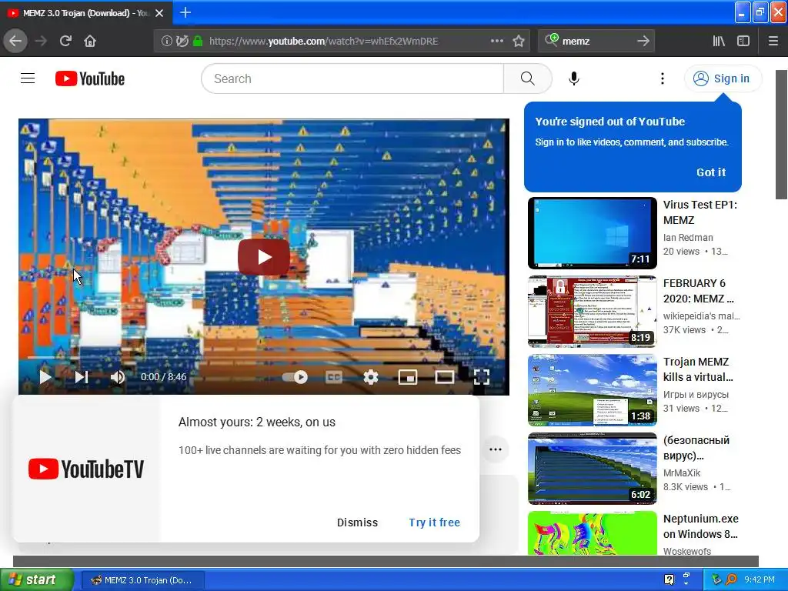Submit the memz search with the arrow

pos(643,41)
